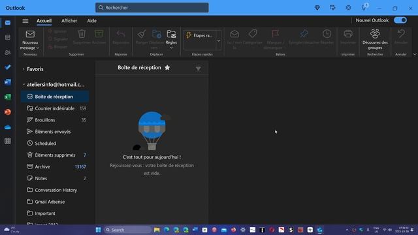418x235 pixels.
Task: Collapse the navigation pane hamburger icon
Action: [x=25, y=21]
